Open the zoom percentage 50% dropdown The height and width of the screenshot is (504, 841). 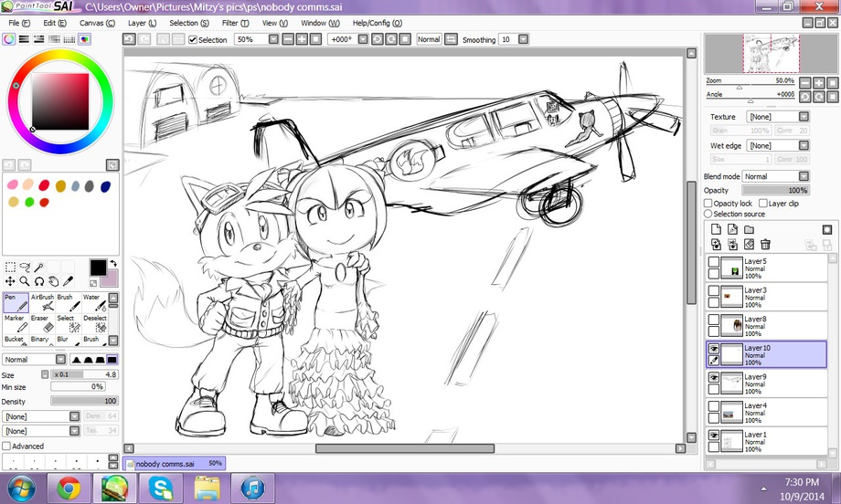[273, 39]
